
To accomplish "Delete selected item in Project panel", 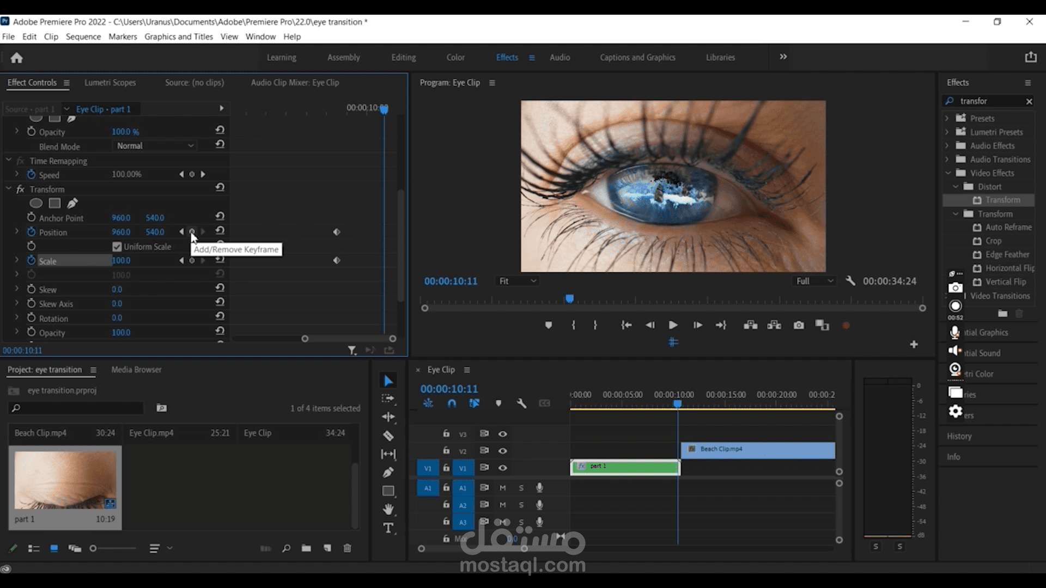I will click(x=348, y=548).
